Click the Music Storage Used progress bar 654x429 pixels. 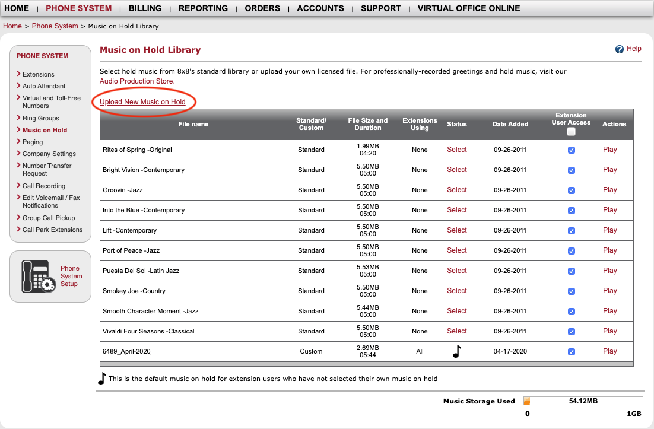click(583, 401)
